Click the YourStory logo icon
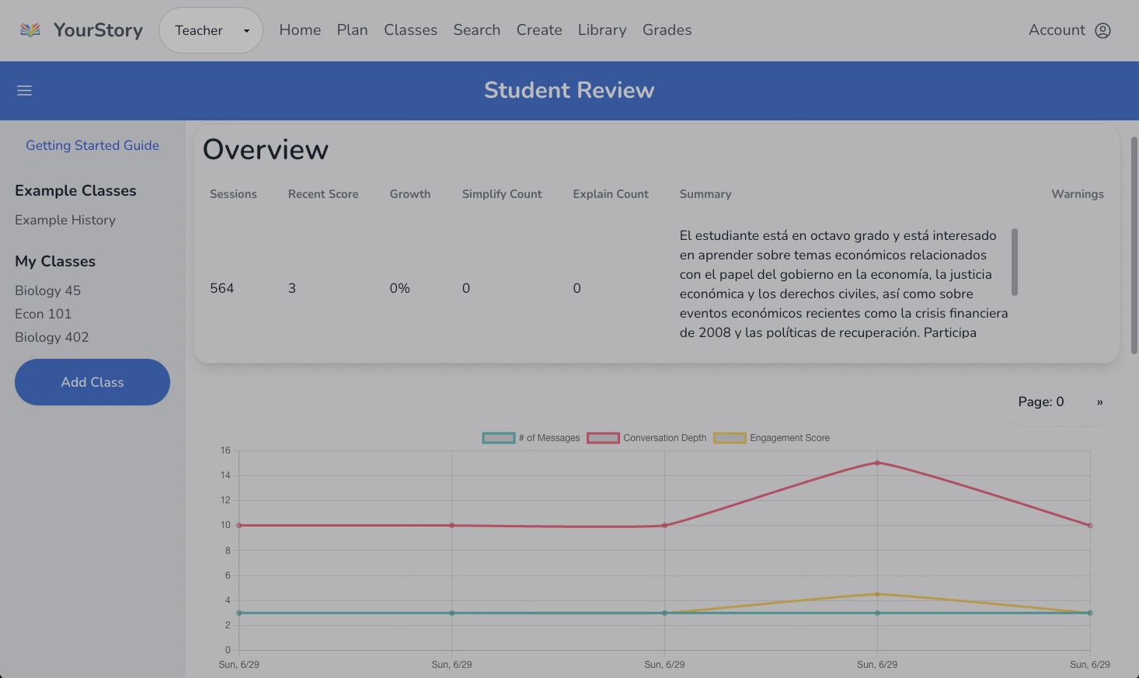The image size is (1139, 678). (x=30, y=30)
